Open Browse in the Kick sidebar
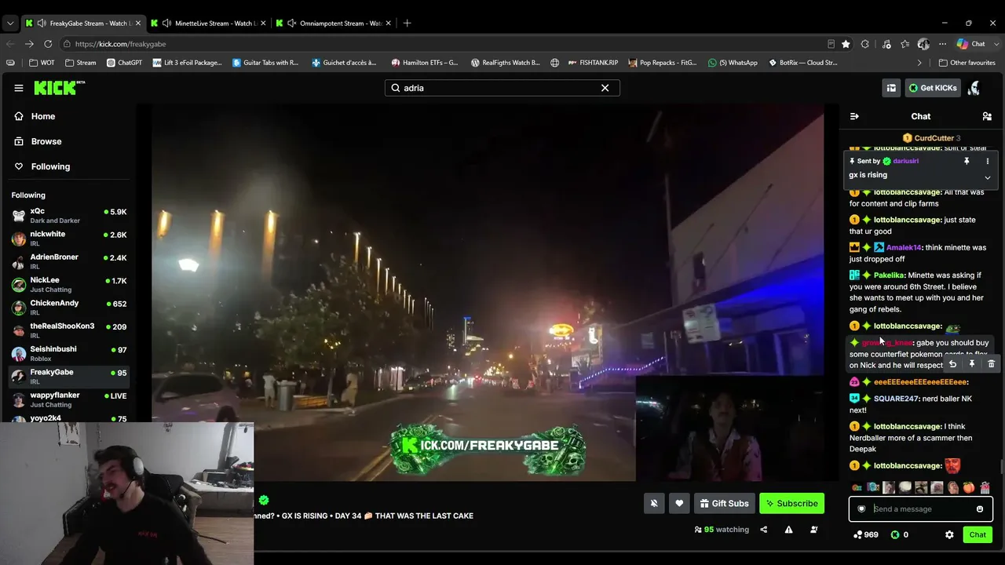Screen dimensions: 1005x565 click(x=46, y=141)
